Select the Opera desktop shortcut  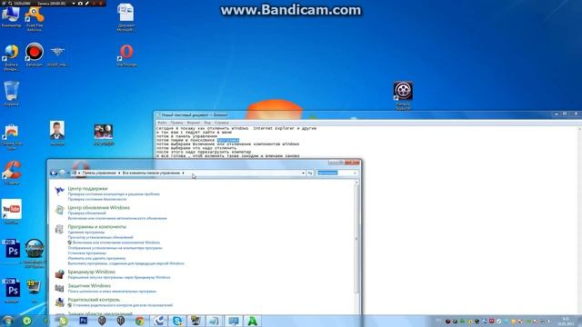pos(126,54)
